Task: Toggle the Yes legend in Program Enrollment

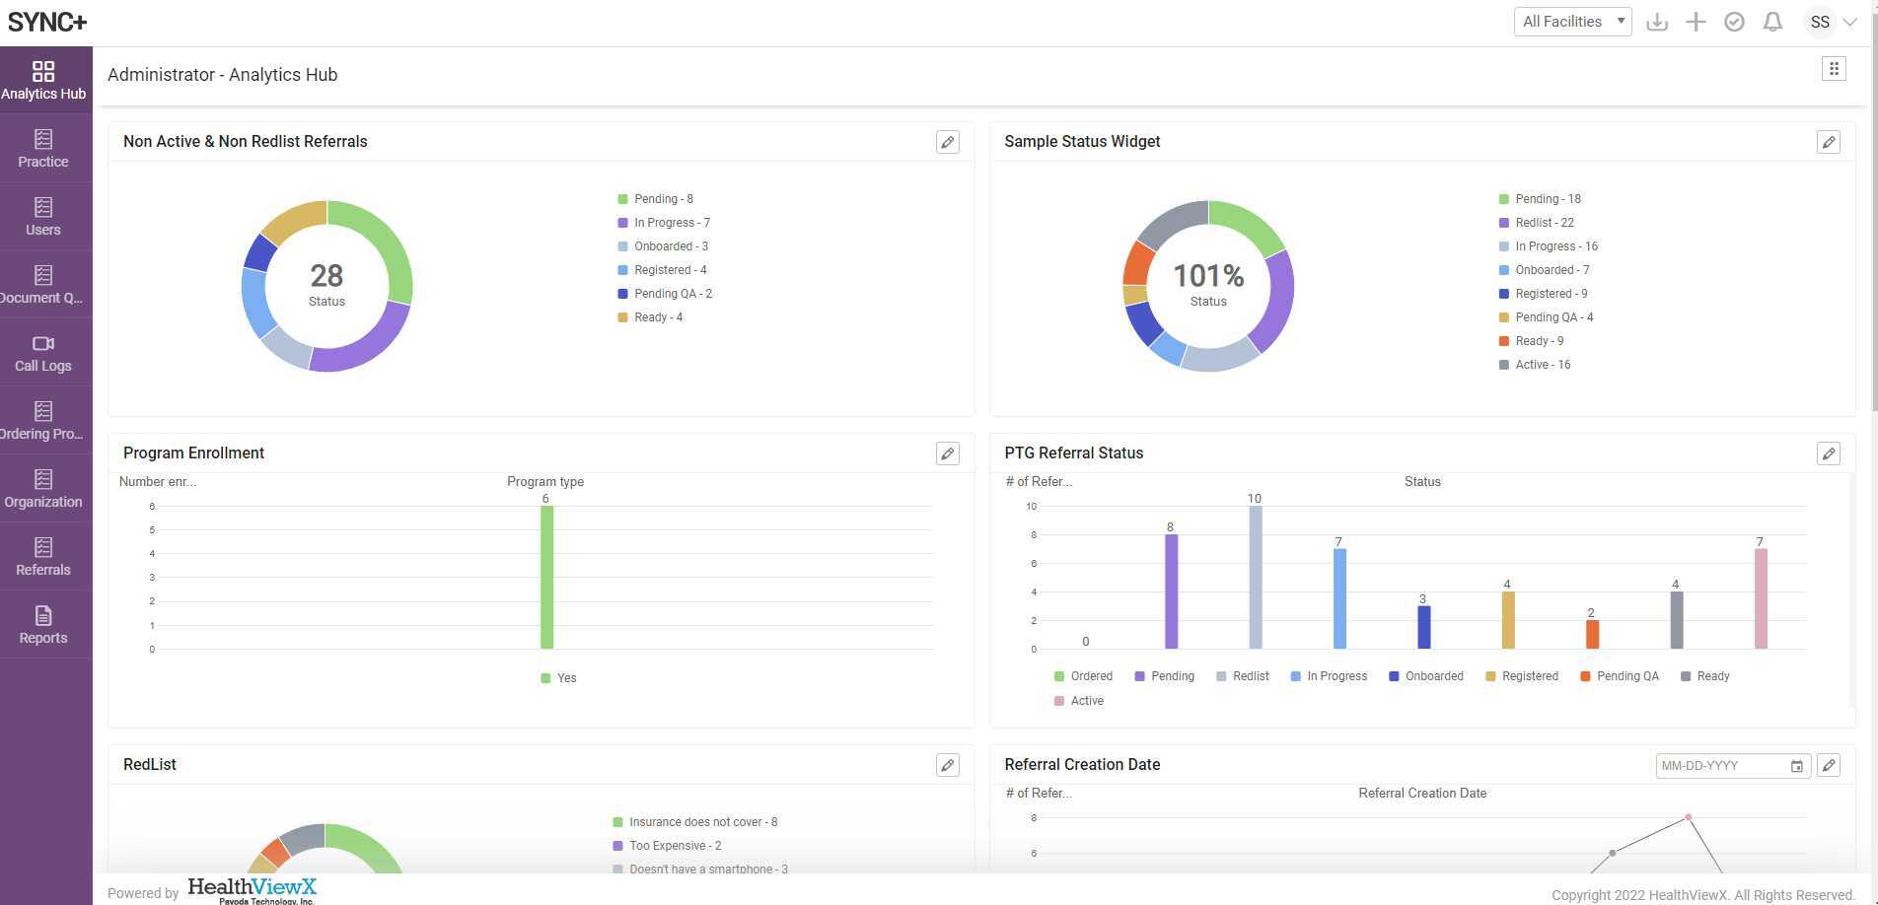Action: coord(559,678)
